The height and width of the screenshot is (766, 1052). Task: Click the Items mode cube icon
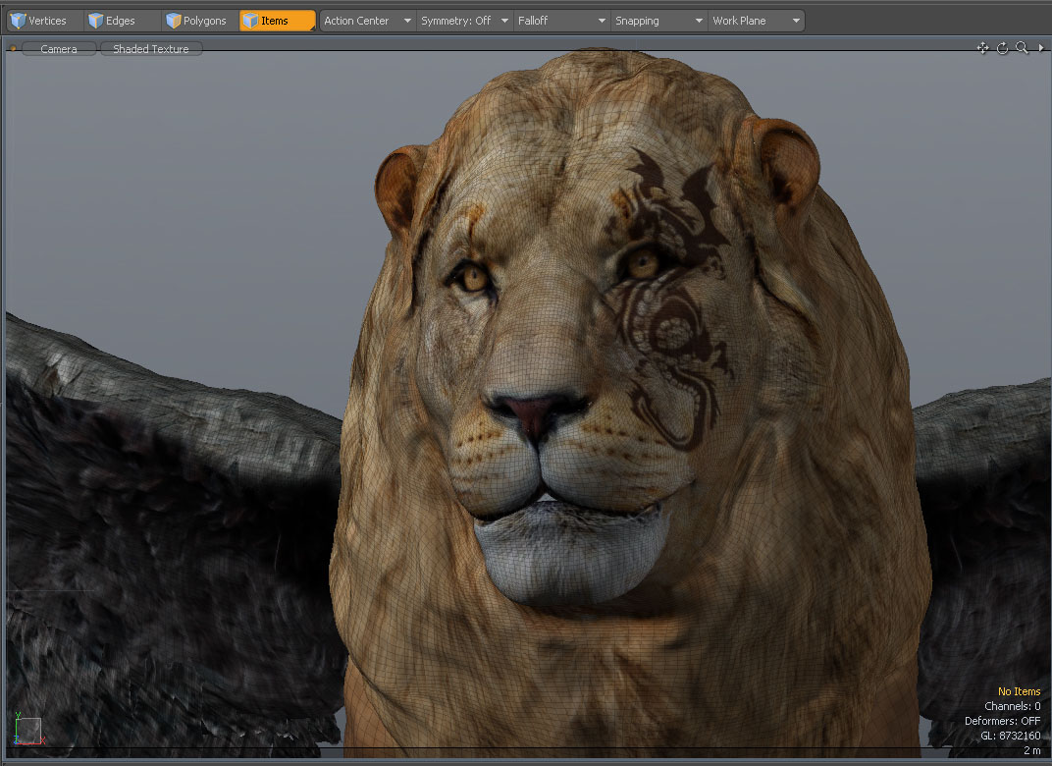point(248,20)
